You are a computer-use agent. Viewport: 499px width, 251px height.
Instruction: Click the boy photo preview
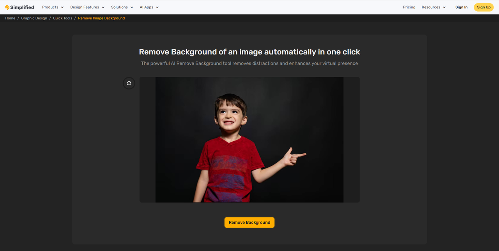click(x=249, y=140)
